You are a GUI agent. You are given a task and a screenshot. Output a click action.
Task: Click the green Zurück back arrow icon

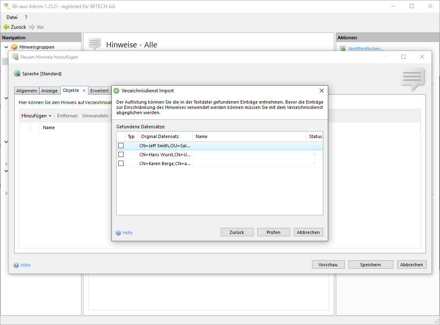[x=6, y=27]
